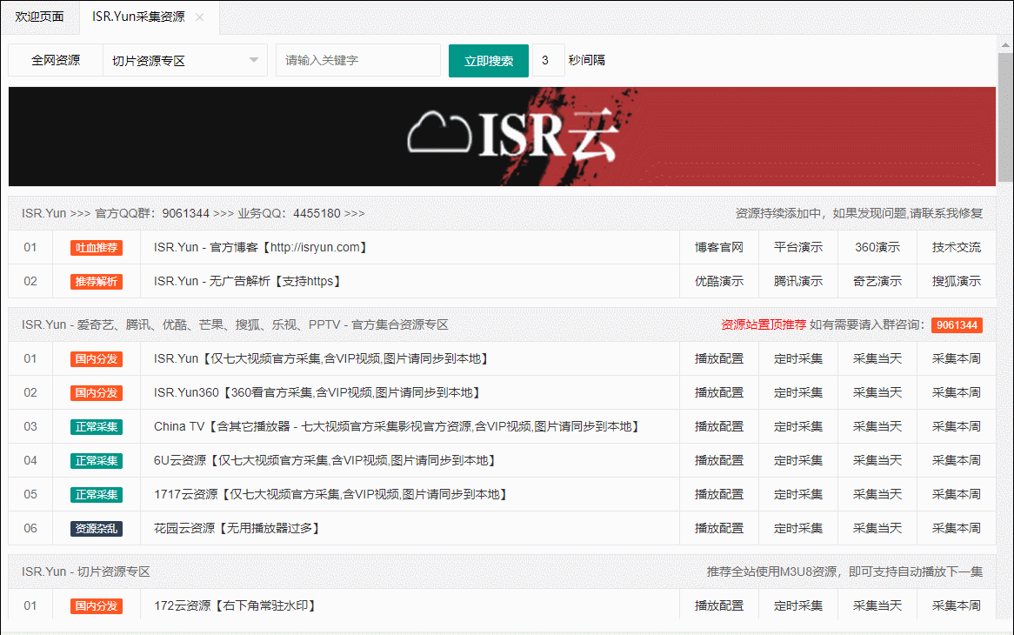Click the 推荐解析 badge

coord(97,282)
